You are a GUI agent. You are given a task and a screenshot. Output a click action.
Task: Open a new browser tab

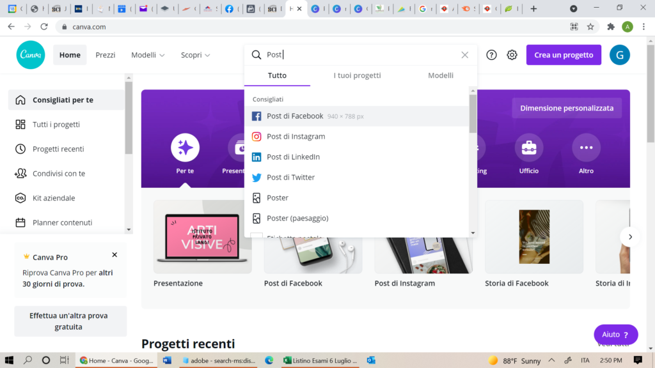point(533,9)
